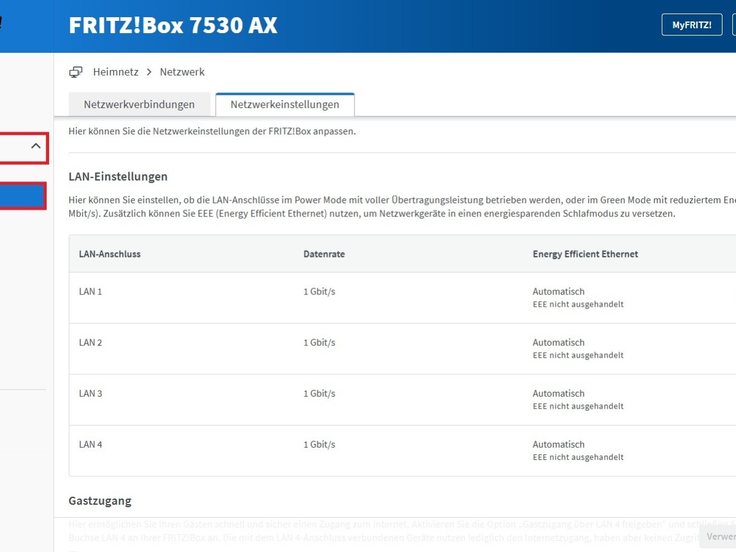Click EEE nicht ausgehandelt under LAN 1
736x552 pixels.
(x=578, y=304)
